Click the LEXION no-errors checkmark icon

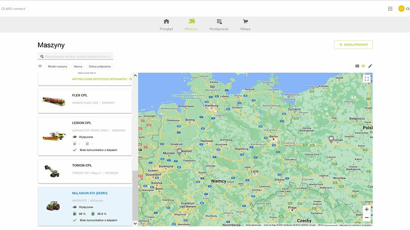tap(74, 150)
